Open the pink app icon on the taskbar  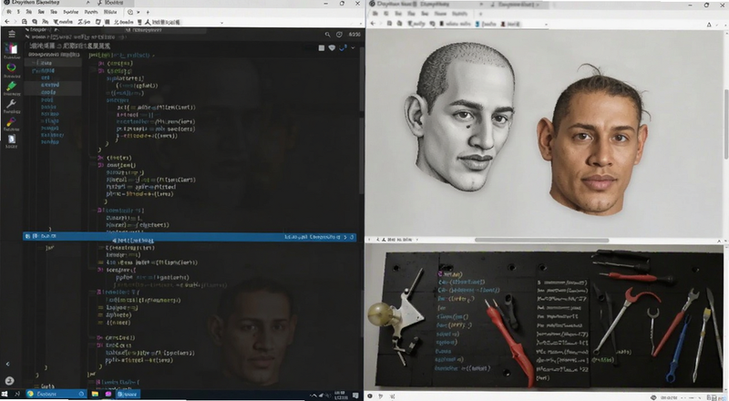(108, 394)
